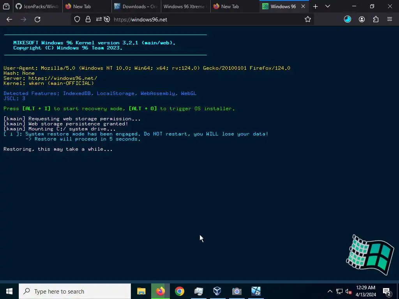Switch to the Windows 96 Xtreme tab
Image resolution: width=399 pixels, height=299 pixels.
pos(186,6)
